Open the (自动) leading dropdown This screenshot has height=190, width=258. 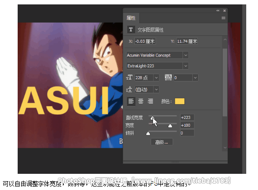coord(156,89)
